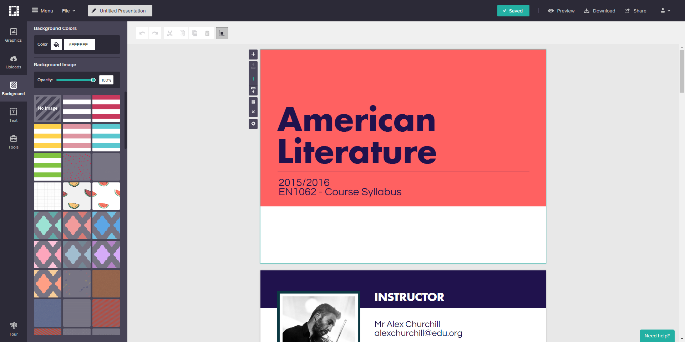Screen dimensions: 685x342
Task: Download the presentation
Action: [599, 11]
